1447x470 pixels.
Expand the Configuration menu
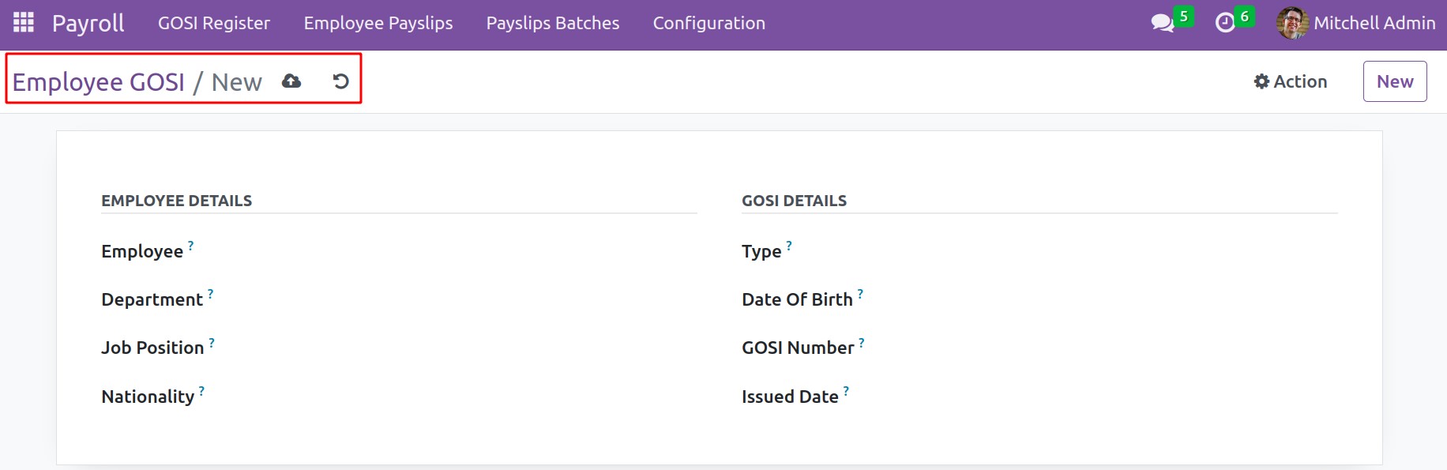pos(708,23)
